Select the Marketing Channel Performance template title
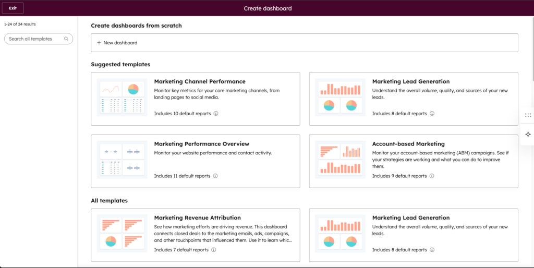Image resolution: width=534 pixels, height=268 pixels. (200, 81)
